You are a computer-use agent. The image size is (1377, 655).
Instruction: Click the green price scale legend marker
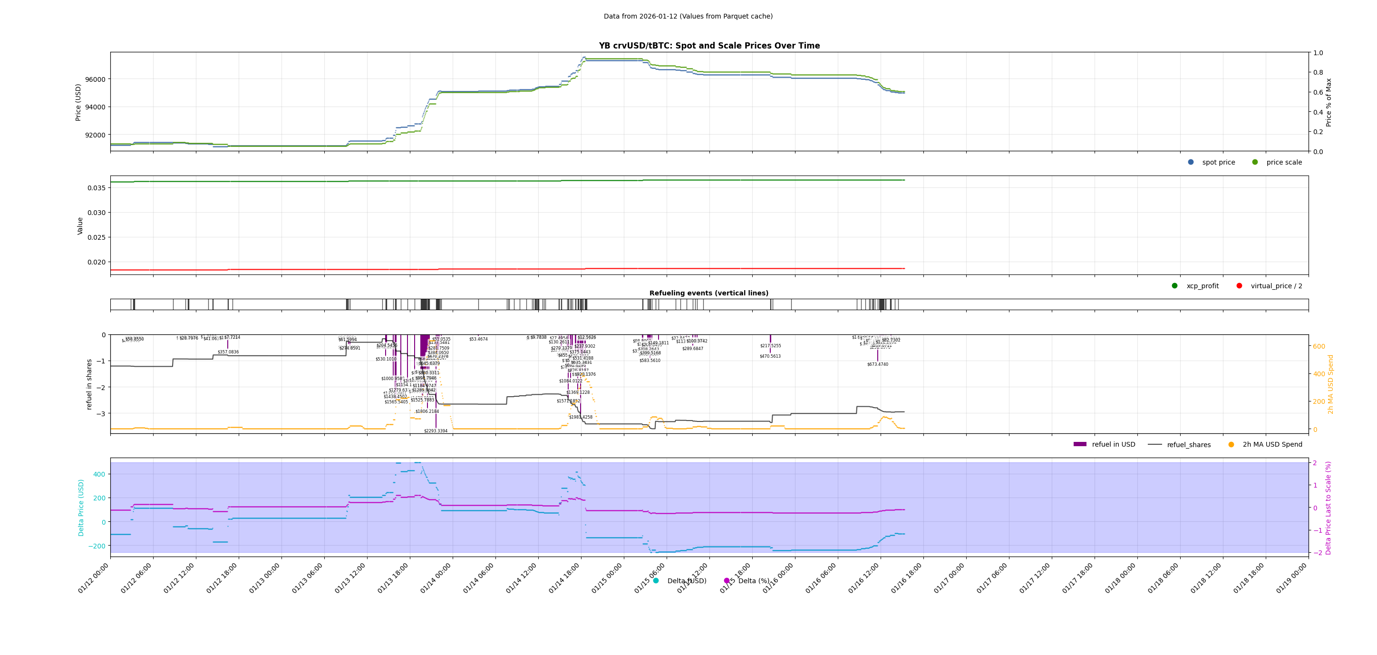[1255, 162]
